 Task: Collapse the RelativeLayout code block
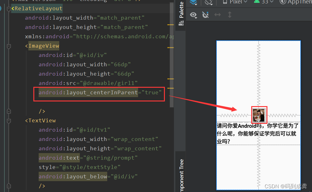8,9
